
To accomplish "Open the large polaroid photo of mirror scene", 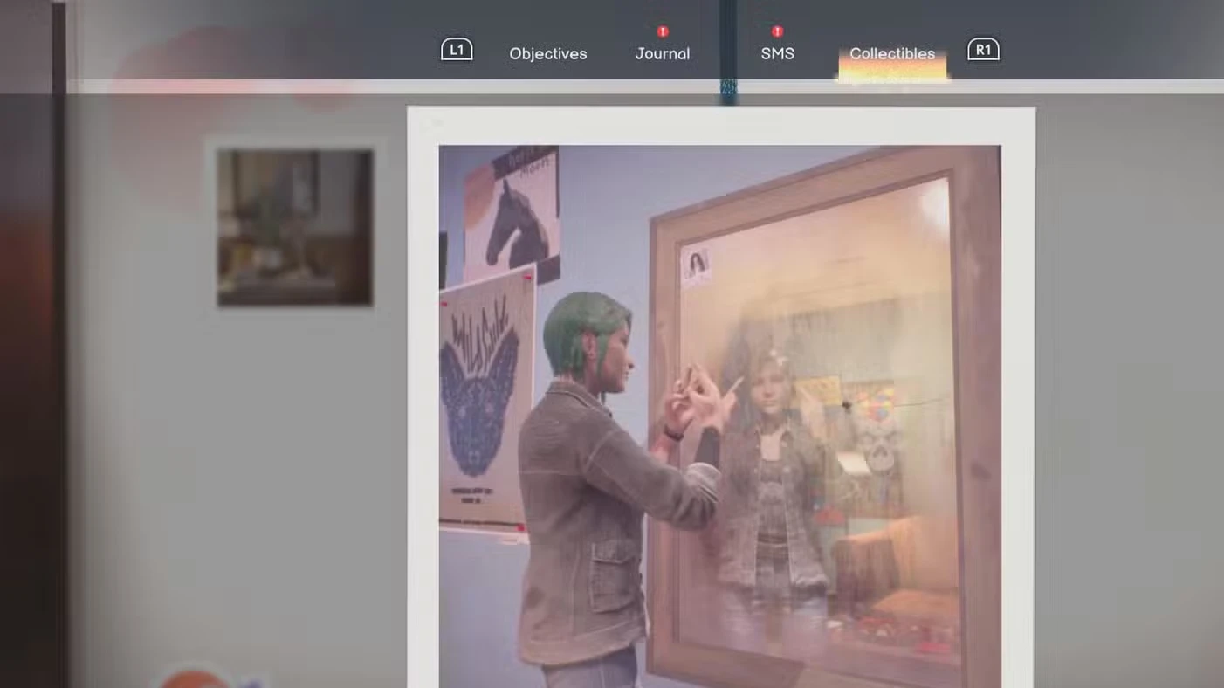I will click(721, 397).
